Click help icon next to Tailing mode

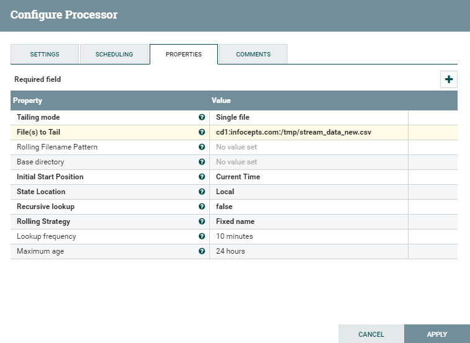pyautogui.click(x=202, y=117)
